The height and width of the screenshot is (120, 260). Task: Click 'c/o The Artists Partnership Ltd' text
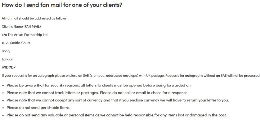click(25, 35)
